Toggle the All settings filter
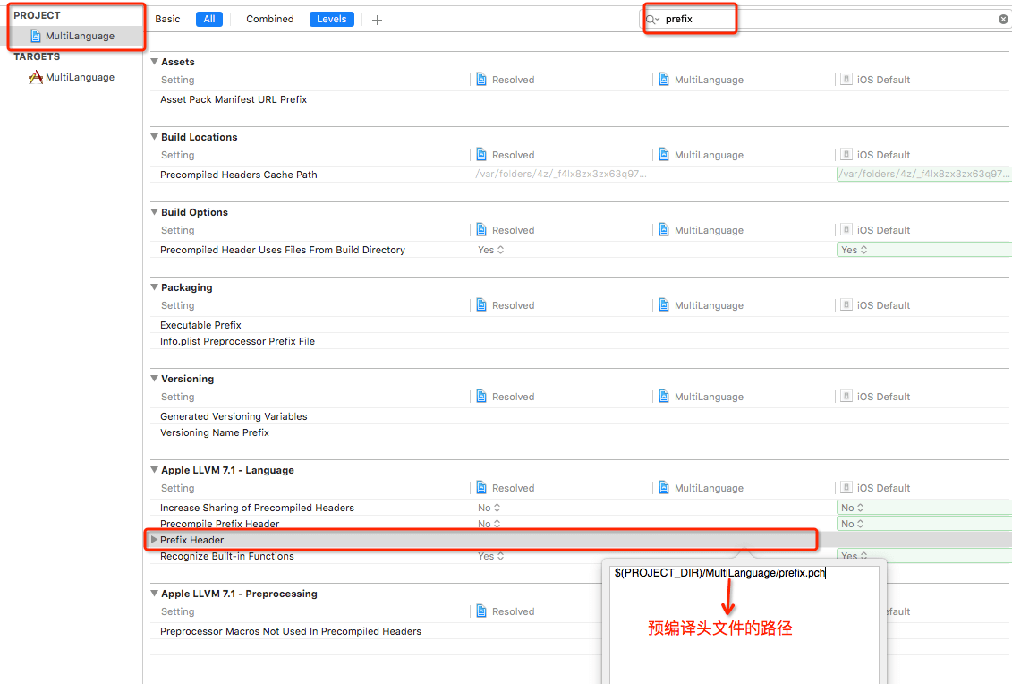 [208, 19]
